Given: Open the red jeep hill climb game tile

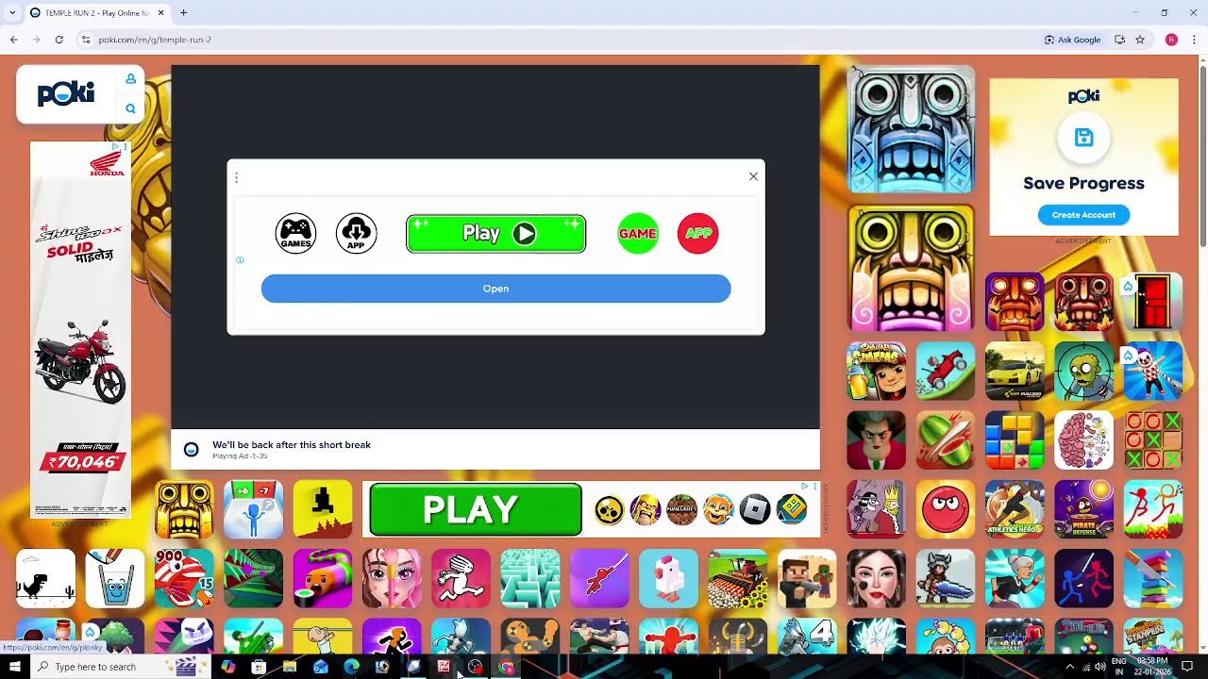Looking at the screenshot, I should coord(946,371).
